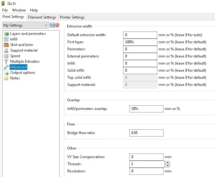Open the Window menu

point(19,10)
